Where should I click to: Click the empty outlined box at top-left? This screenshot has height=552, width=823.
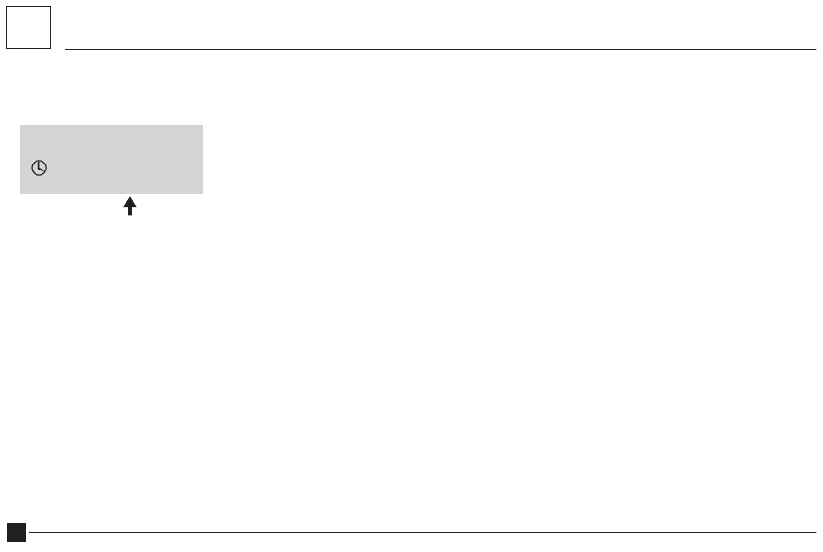tap(29, 28)
